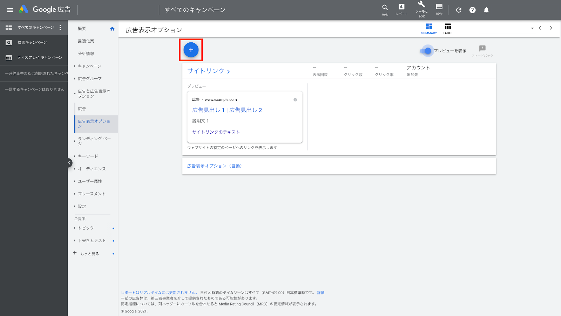Go to next page arrow
This screenshot has height=316, width=561.
(x=551, y=28)
